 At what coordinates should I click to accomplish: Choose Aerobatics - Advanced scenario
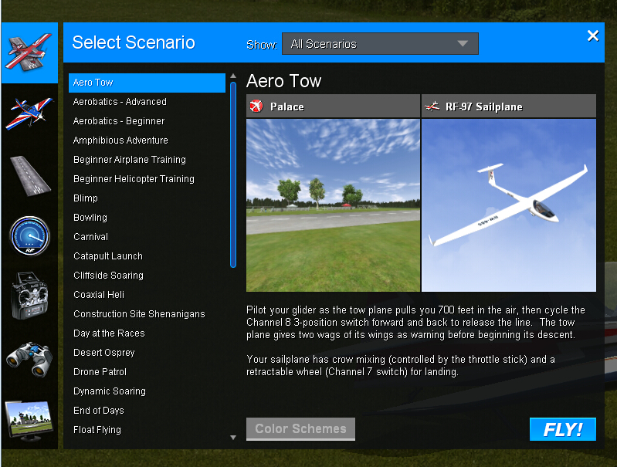120,102
